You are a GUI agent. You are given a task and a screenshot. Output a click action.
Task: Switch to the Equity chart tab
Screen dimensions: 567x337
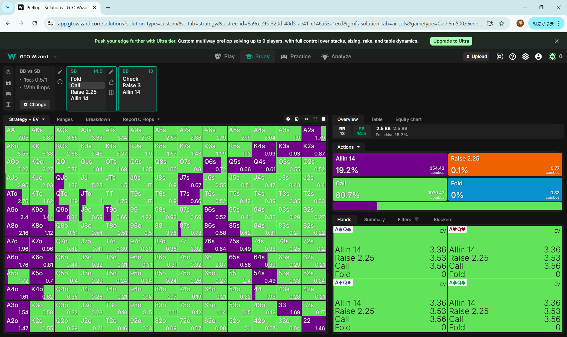[x=408, y=119]
